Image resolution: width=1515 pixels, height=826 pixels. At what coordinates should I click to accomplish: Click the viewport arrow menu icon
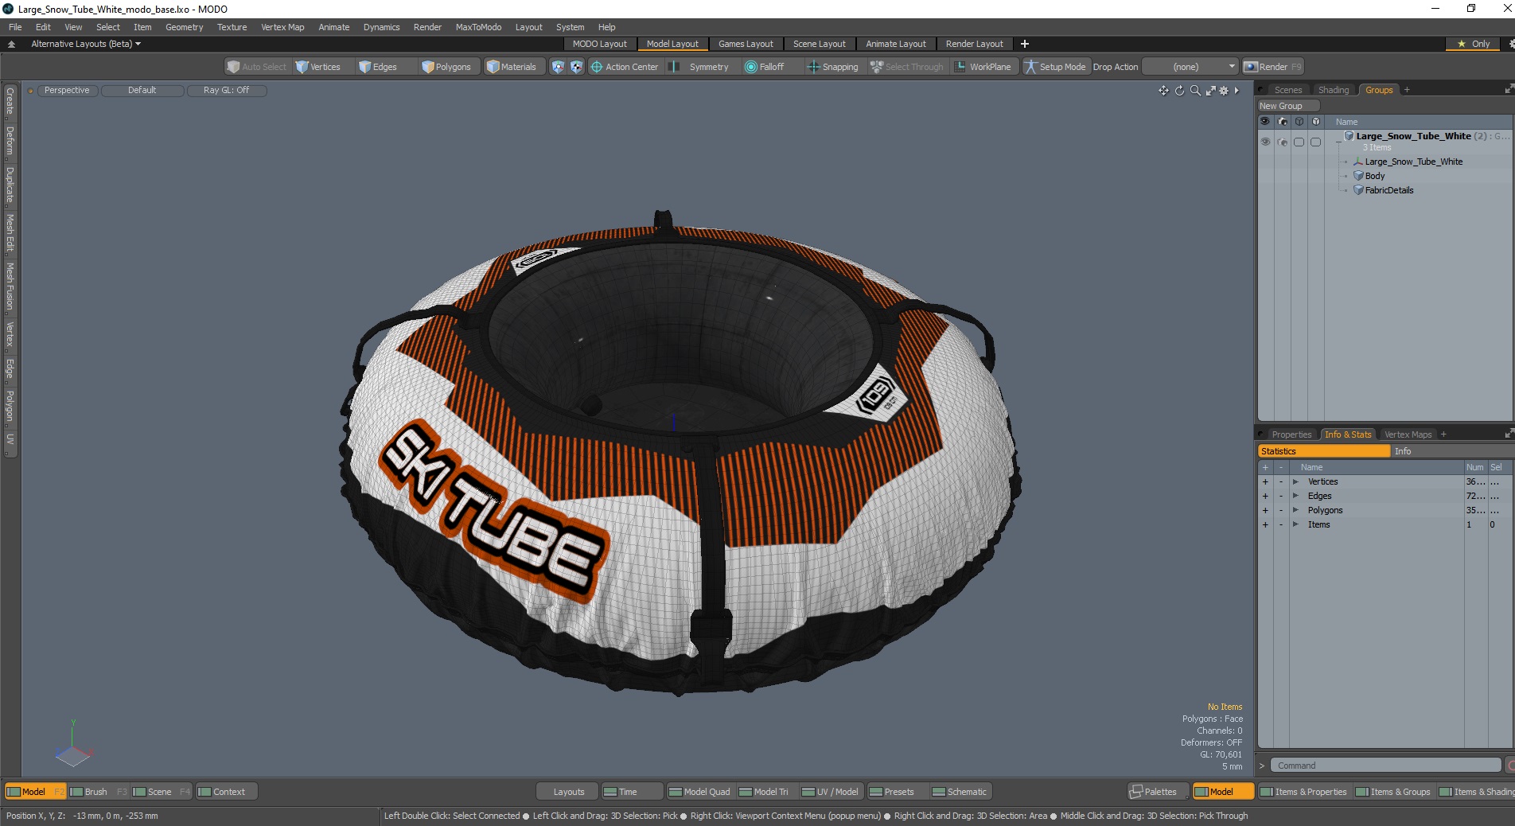pos(1237,91)
